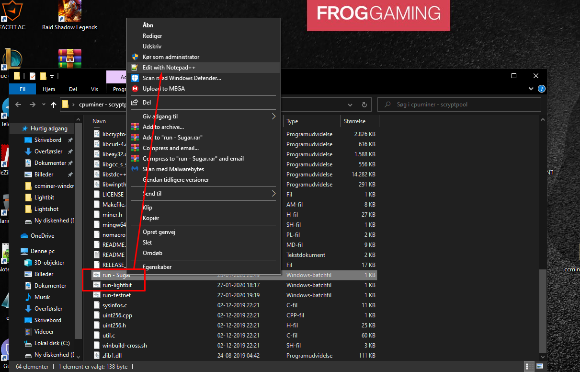Open Videoer folder in sidebar
Screen dimensions: 580x372
click(x=44, y=332)
